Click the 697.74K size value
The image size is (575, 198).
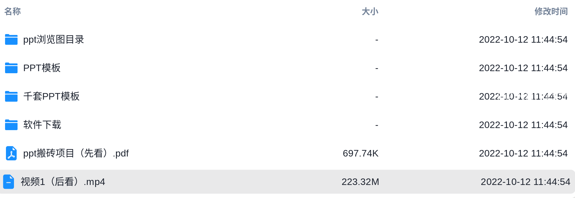(x=361, y=153)
